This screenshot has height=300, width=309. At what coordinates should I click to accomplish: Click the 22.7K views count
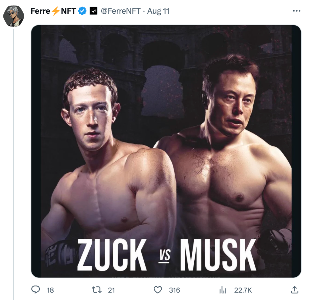coord(243,290)
